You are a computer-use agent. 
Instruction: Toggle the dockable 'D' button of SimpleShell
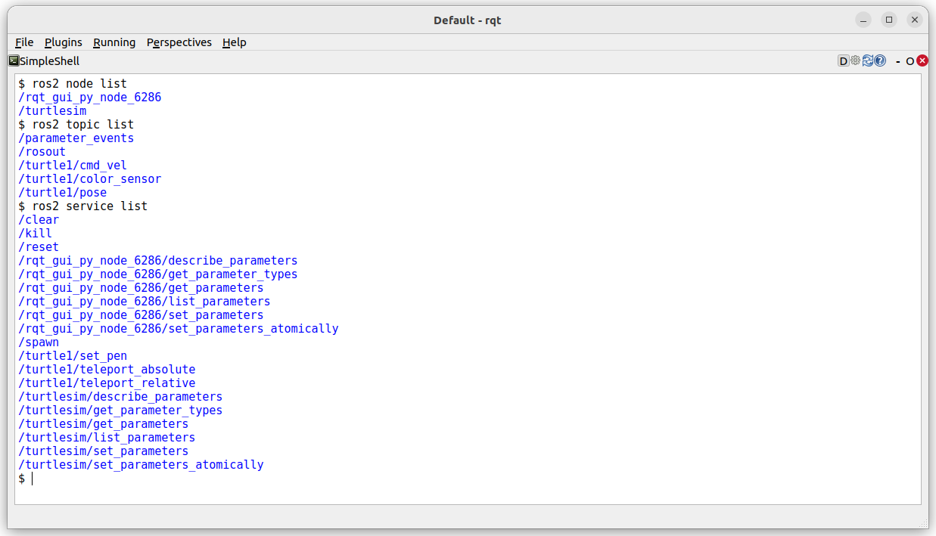[844, 61]
